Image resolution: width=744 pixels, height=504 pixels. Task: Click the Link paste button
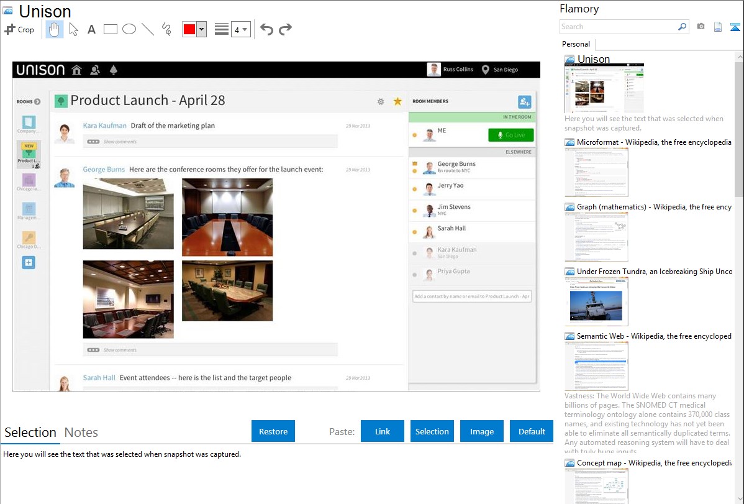pos(383,431)
